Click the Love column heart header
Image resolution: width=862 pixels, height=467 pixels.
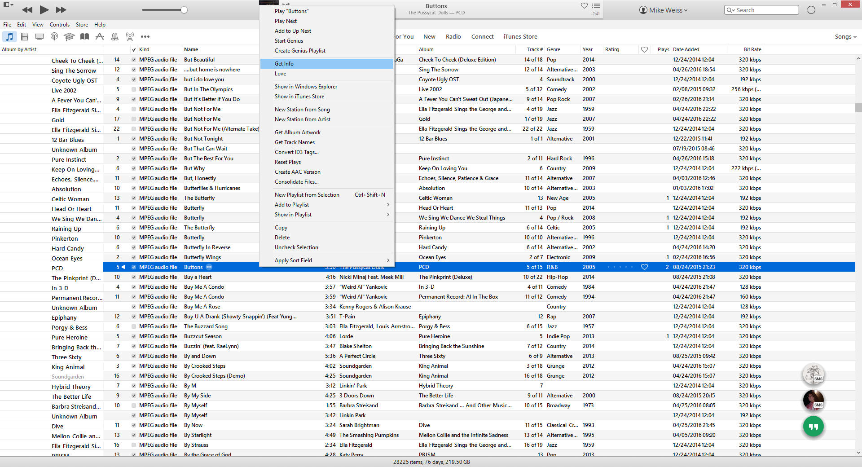[644, 49]
